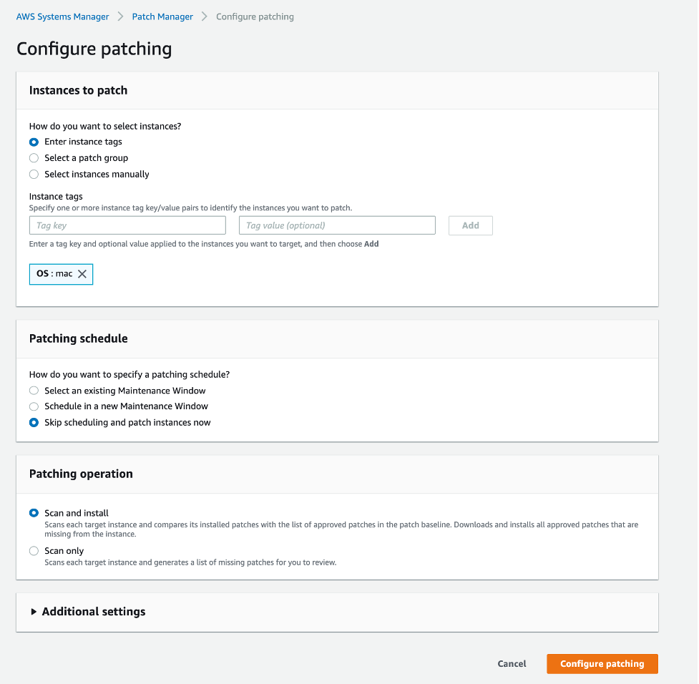The width and height of the screenshot is (699, 684).
Task: Remove the OS : mac instance tag
Action: point(82,274)
